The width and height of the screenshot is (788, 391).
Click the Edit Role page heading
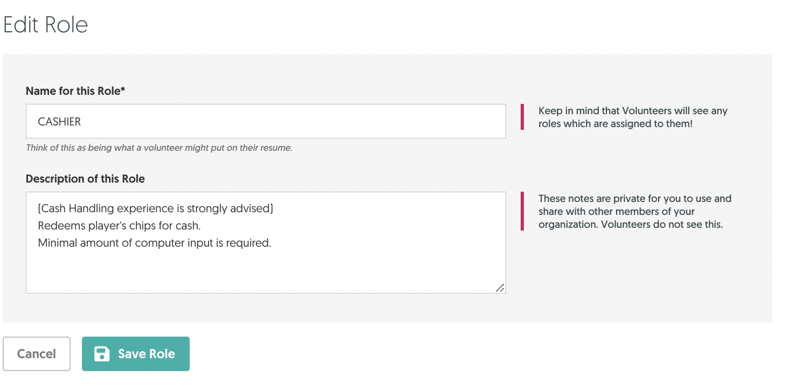click(46, 25)
